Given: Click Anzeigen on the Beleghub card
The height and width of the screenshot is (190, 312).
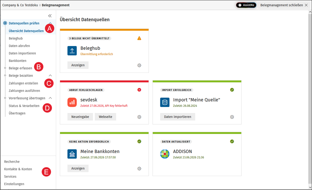Looking at the screenshot, I should (x=78, y=65).
